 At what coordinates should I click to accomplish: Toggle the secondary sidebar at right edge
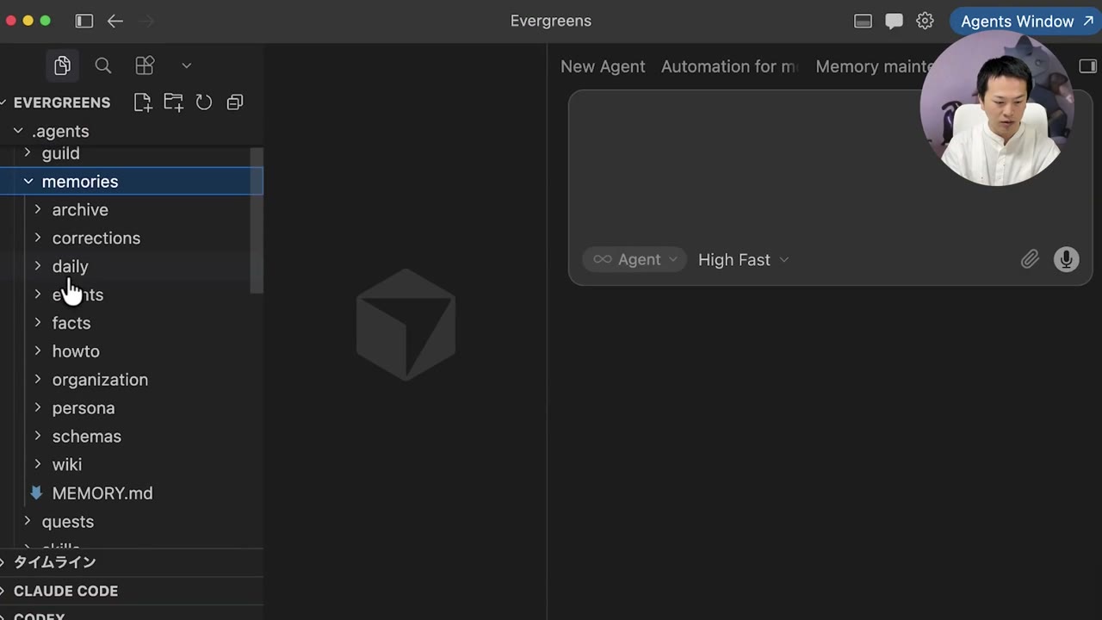click(x=1087, y=66)
